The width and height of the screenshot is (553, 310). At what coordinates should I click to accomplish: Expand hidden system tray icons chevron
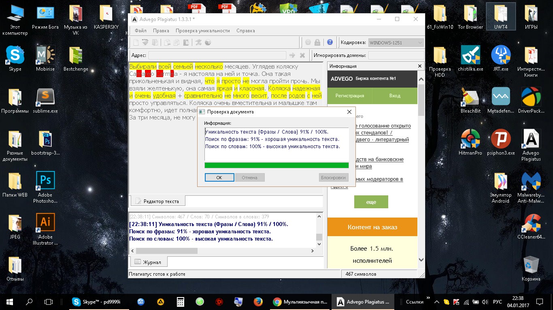click(437, 302)
